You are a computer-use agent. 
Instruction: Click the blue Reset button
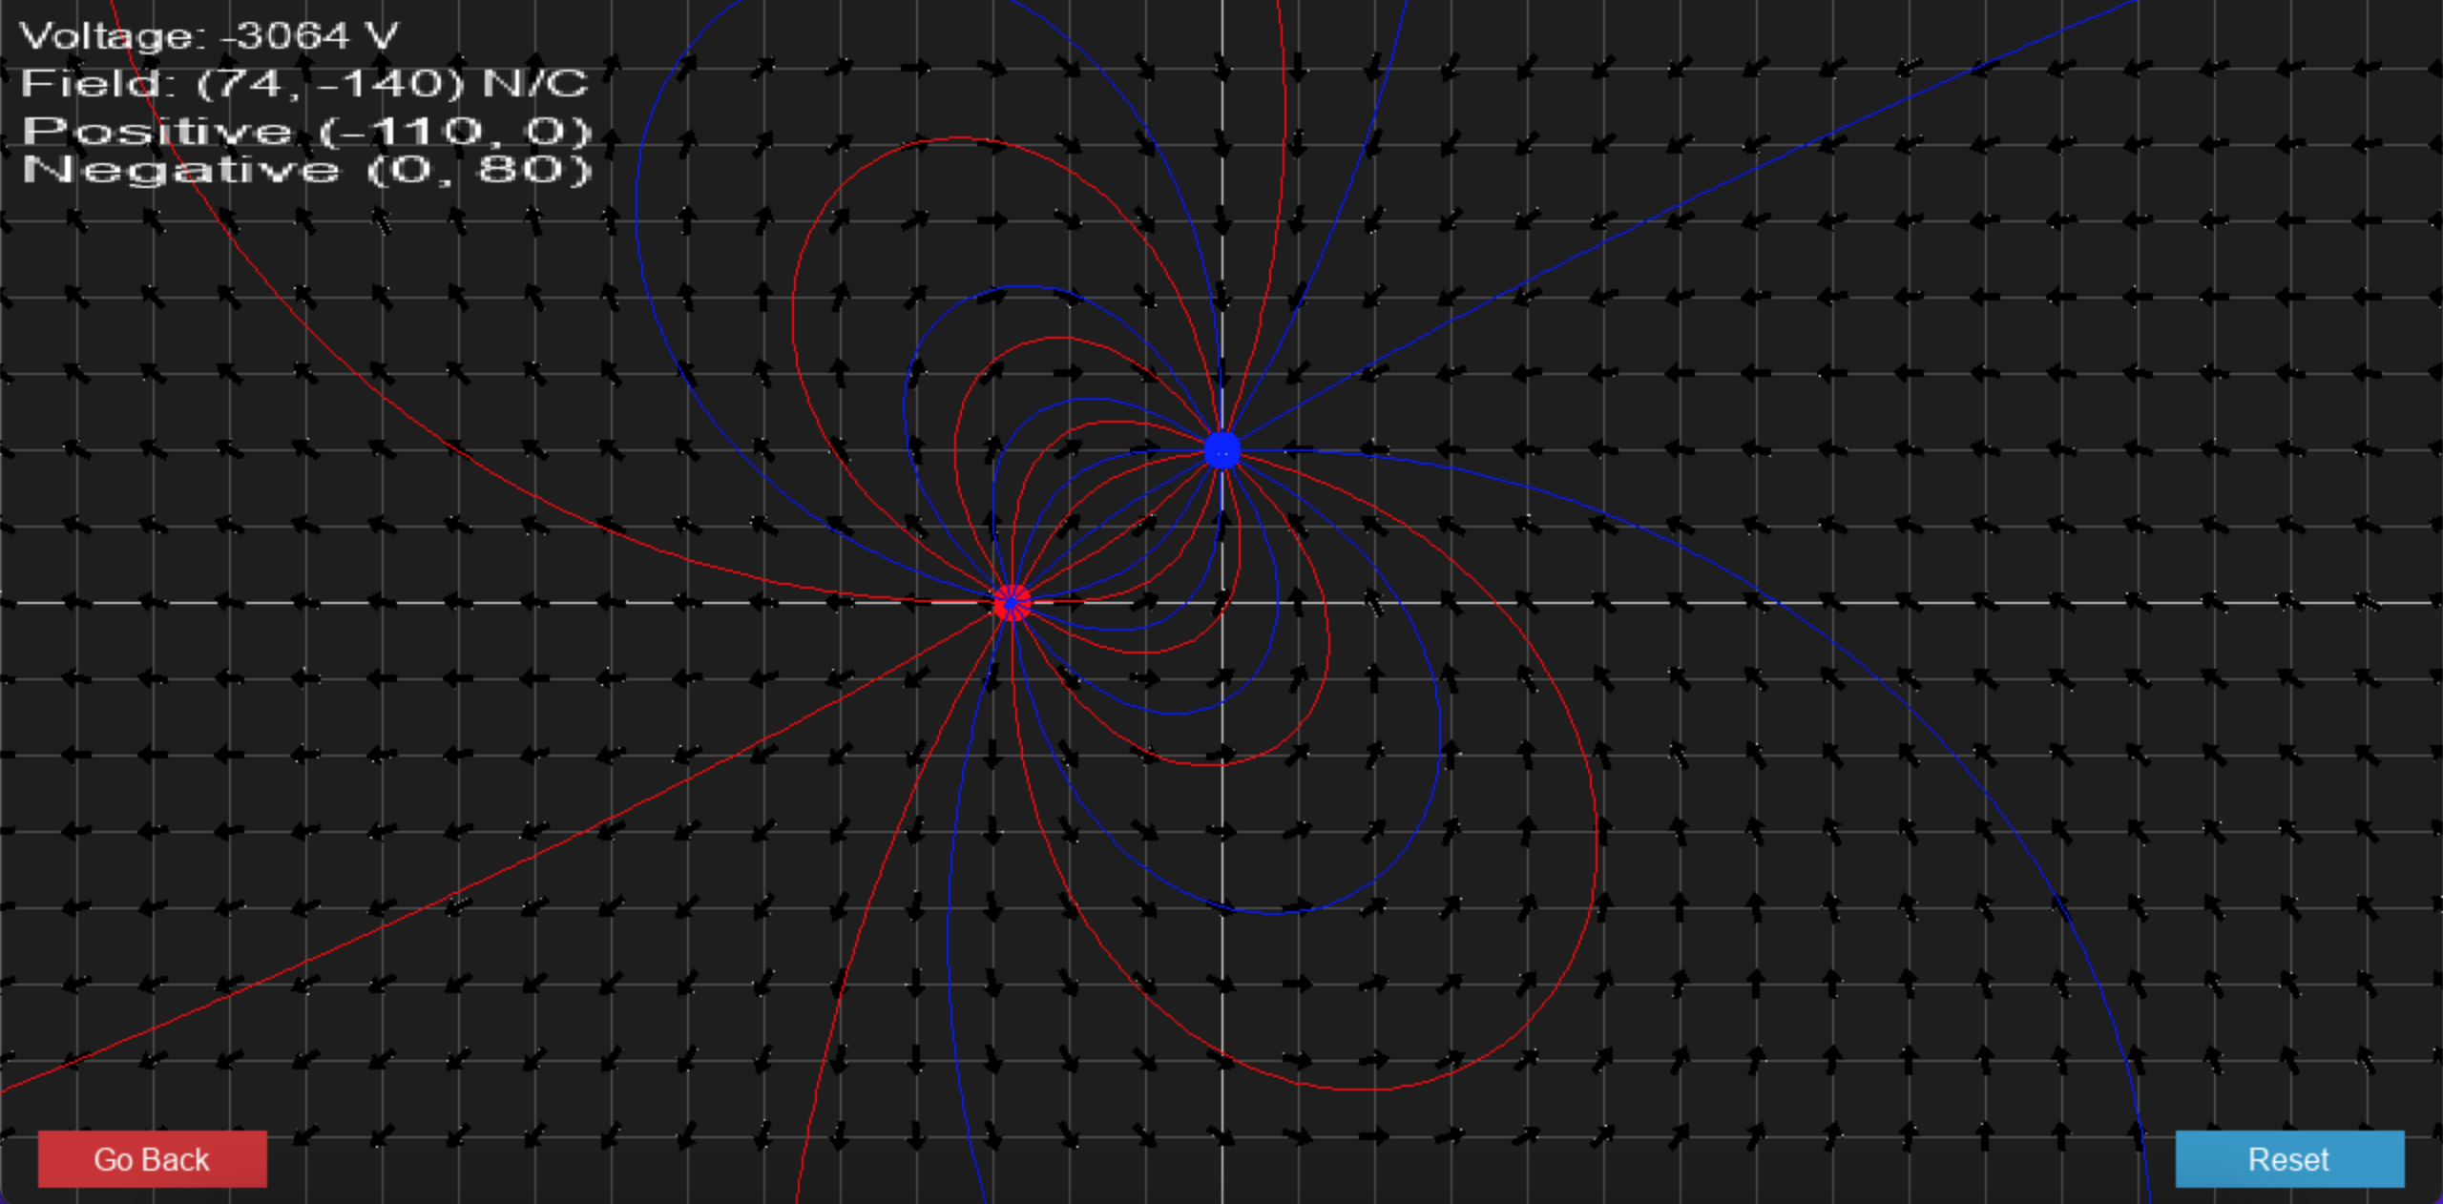coord(2289,1159)
